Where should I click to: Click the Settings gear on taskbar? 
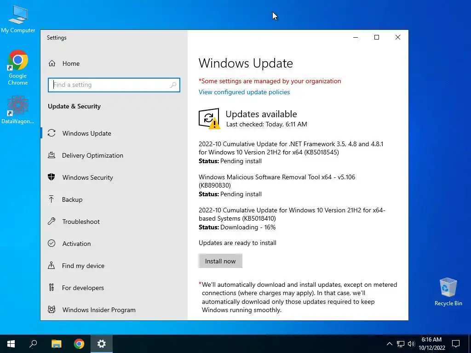(x=102, y=344)
